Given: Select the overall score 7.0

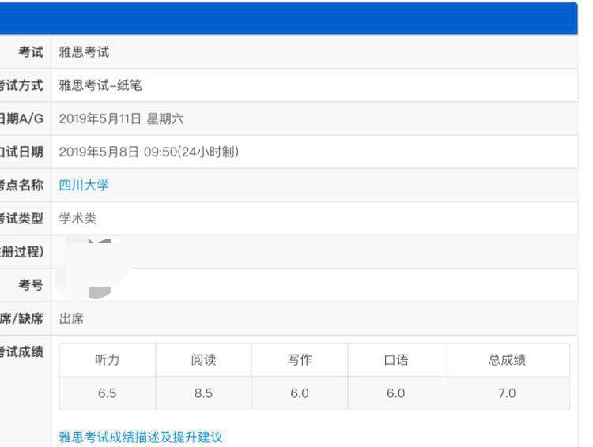Looking at the screenshot, I should pyautogui.click(x=507, y=393).
